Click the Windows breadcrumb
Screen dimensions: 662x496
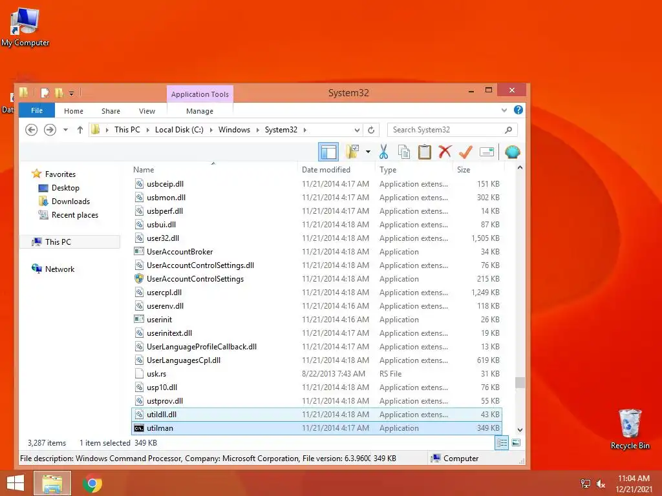click(x=234, y=130)
